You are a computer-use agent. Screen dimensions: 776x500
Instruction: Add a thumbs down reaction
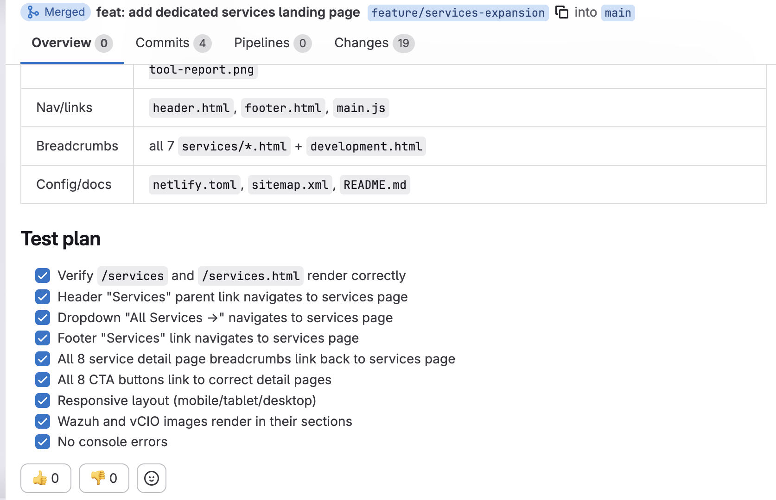click(103, 478)
